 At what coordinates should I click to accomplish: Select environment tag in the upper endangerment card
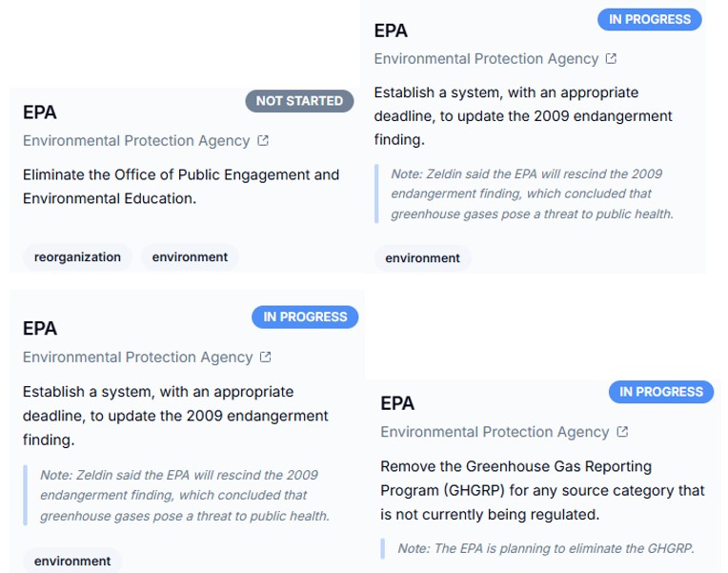pos(422,257)
